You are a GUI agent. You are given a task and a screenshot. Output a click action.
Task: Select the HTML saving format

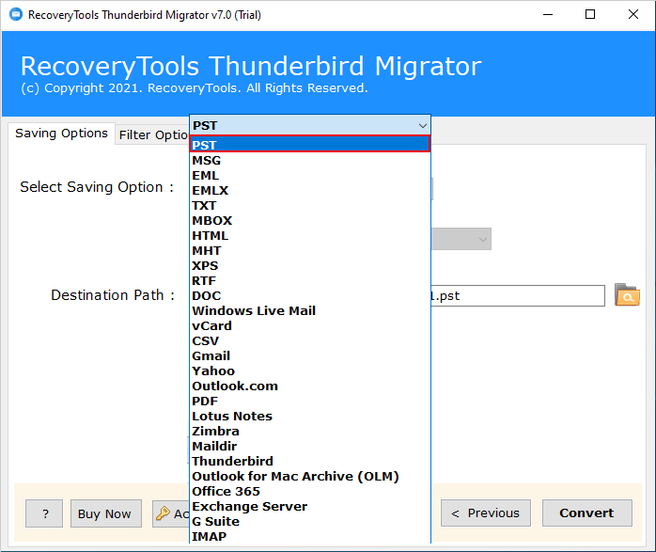click(x=309, y=236)
